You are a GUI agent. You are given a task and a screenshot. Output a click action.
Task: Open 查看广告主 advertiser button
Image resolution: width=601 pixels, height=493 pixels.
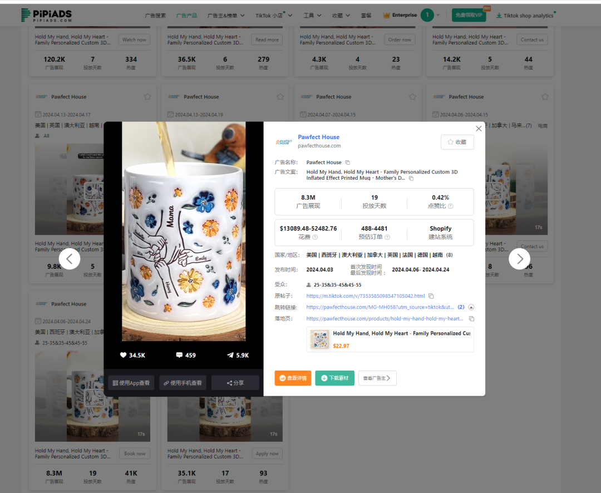pos(377,378)
